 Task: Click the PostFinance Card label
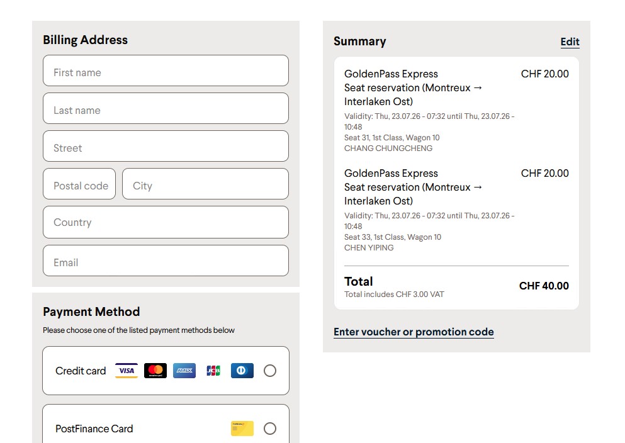[94, 429]
